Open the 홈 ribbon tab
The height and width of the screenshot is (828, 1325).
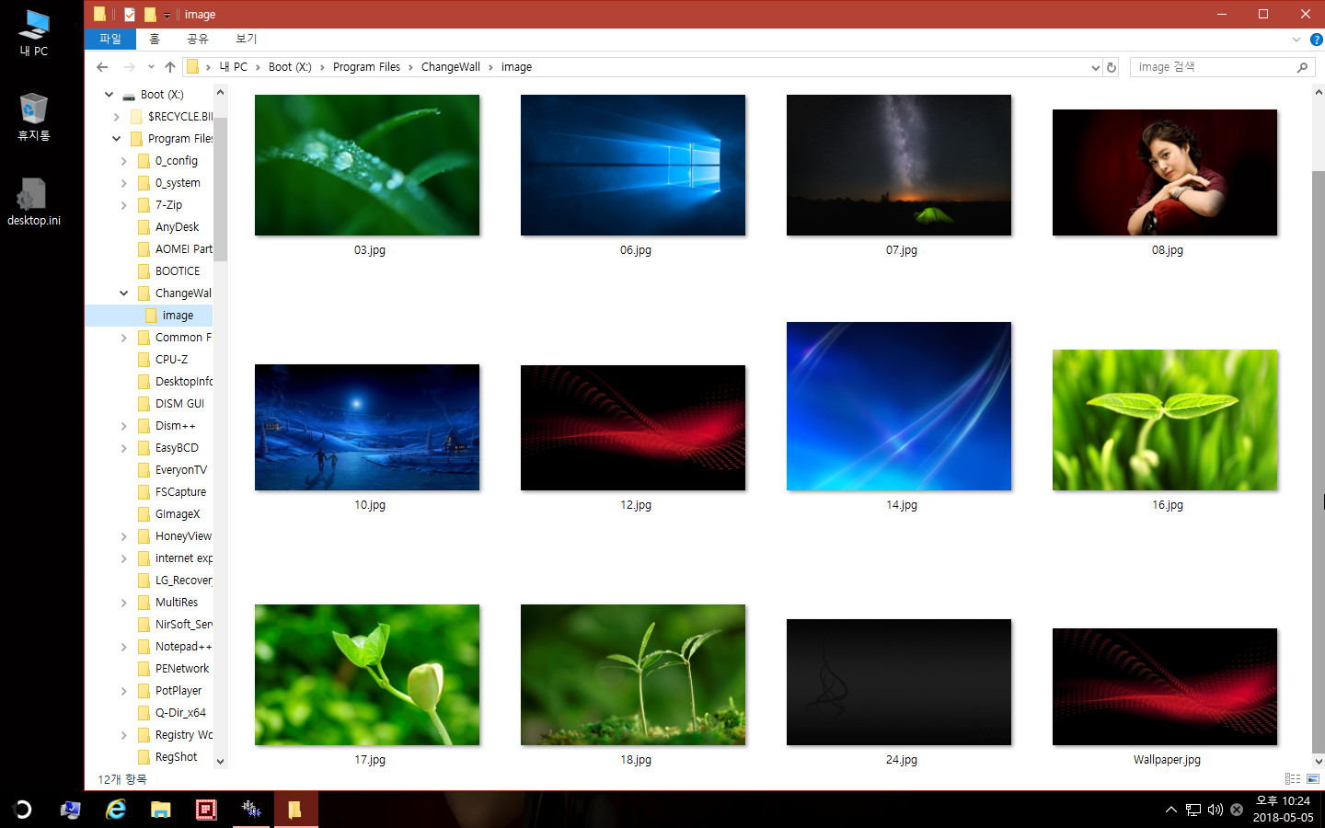[155, 39]
